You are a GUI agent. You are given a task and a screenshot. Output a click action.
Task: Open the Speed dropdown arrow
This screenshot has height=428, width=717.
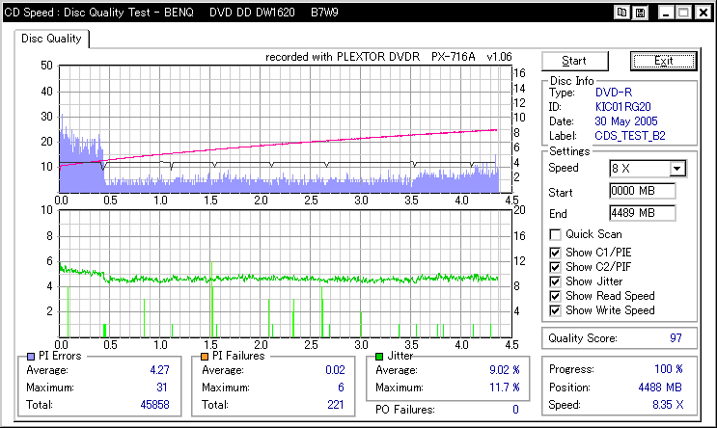click(x=677, y=169)
